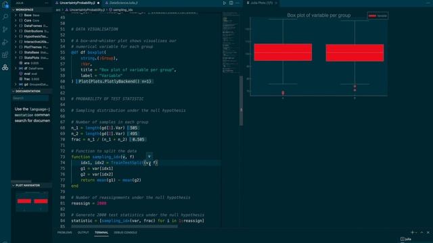Screen dimensions: 433x243
Task: Expand the StatsPlots module in workspace
Action: tap(16, 57)
